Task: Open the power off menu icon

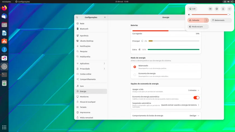Action: pyautogui.click(x=229, y=9)
